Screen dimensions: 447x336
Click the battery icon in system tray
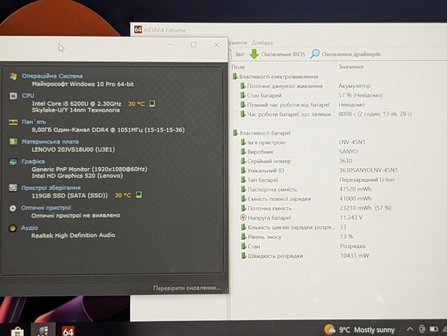pos(433,329)
